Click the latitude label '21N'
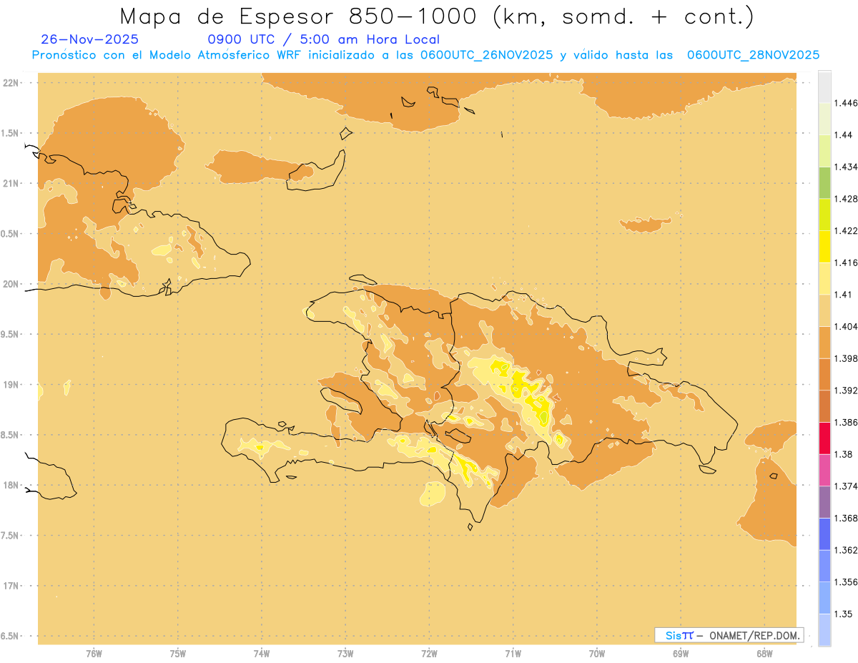 point(11,183)
